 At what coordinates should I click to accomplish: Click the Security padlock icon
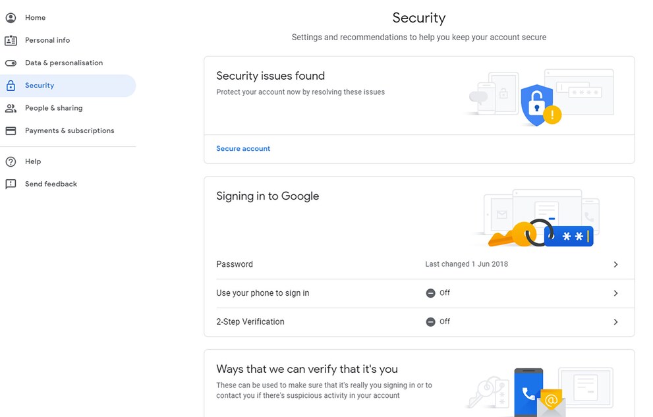(x=11, y=86)
